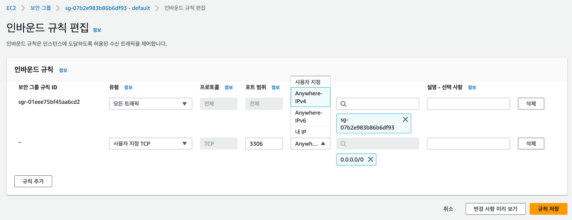The image size is (572, 220).
Task: Click disabled 전체 port range field
Action: click(x=264, y=104)
